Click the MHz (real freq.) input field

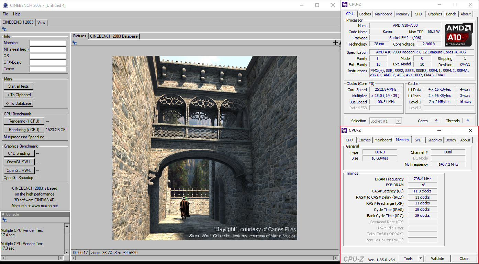coord(48,49)
